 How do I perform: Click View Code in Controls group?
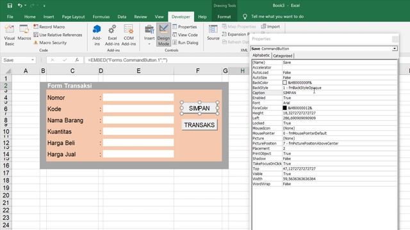(x=185, y=34)
